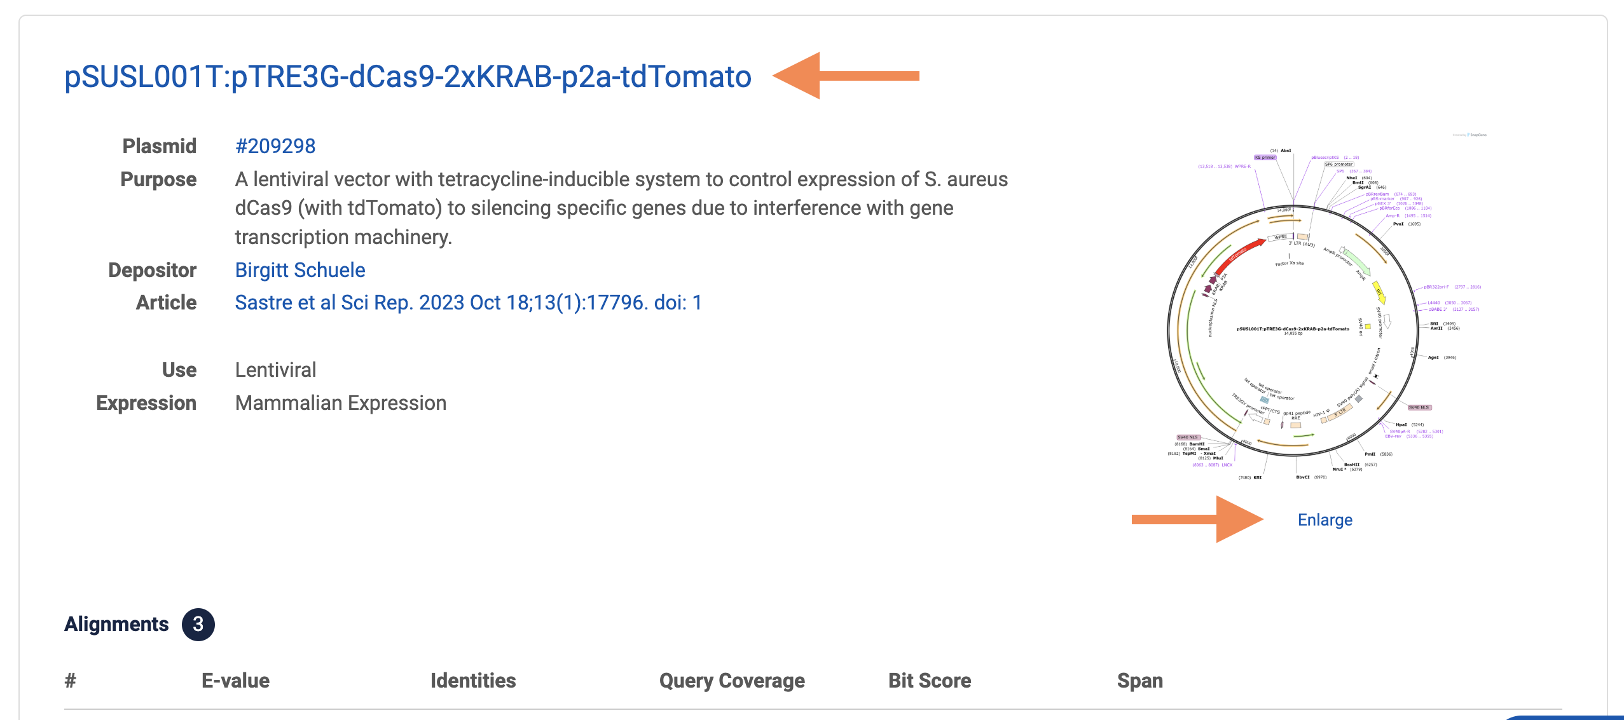The width and height of the screenshot is (1624, 720).
Task: Click the Query Coverage column header
Action: click(732, 681)
